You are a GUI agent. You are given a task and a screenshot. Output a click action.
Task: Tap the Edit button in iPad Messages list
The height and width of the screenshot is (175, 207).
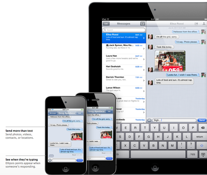[x=106, y=24]
